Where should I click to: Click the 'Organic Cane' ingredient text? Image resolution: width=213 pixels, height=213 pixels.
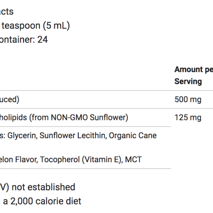133,136
